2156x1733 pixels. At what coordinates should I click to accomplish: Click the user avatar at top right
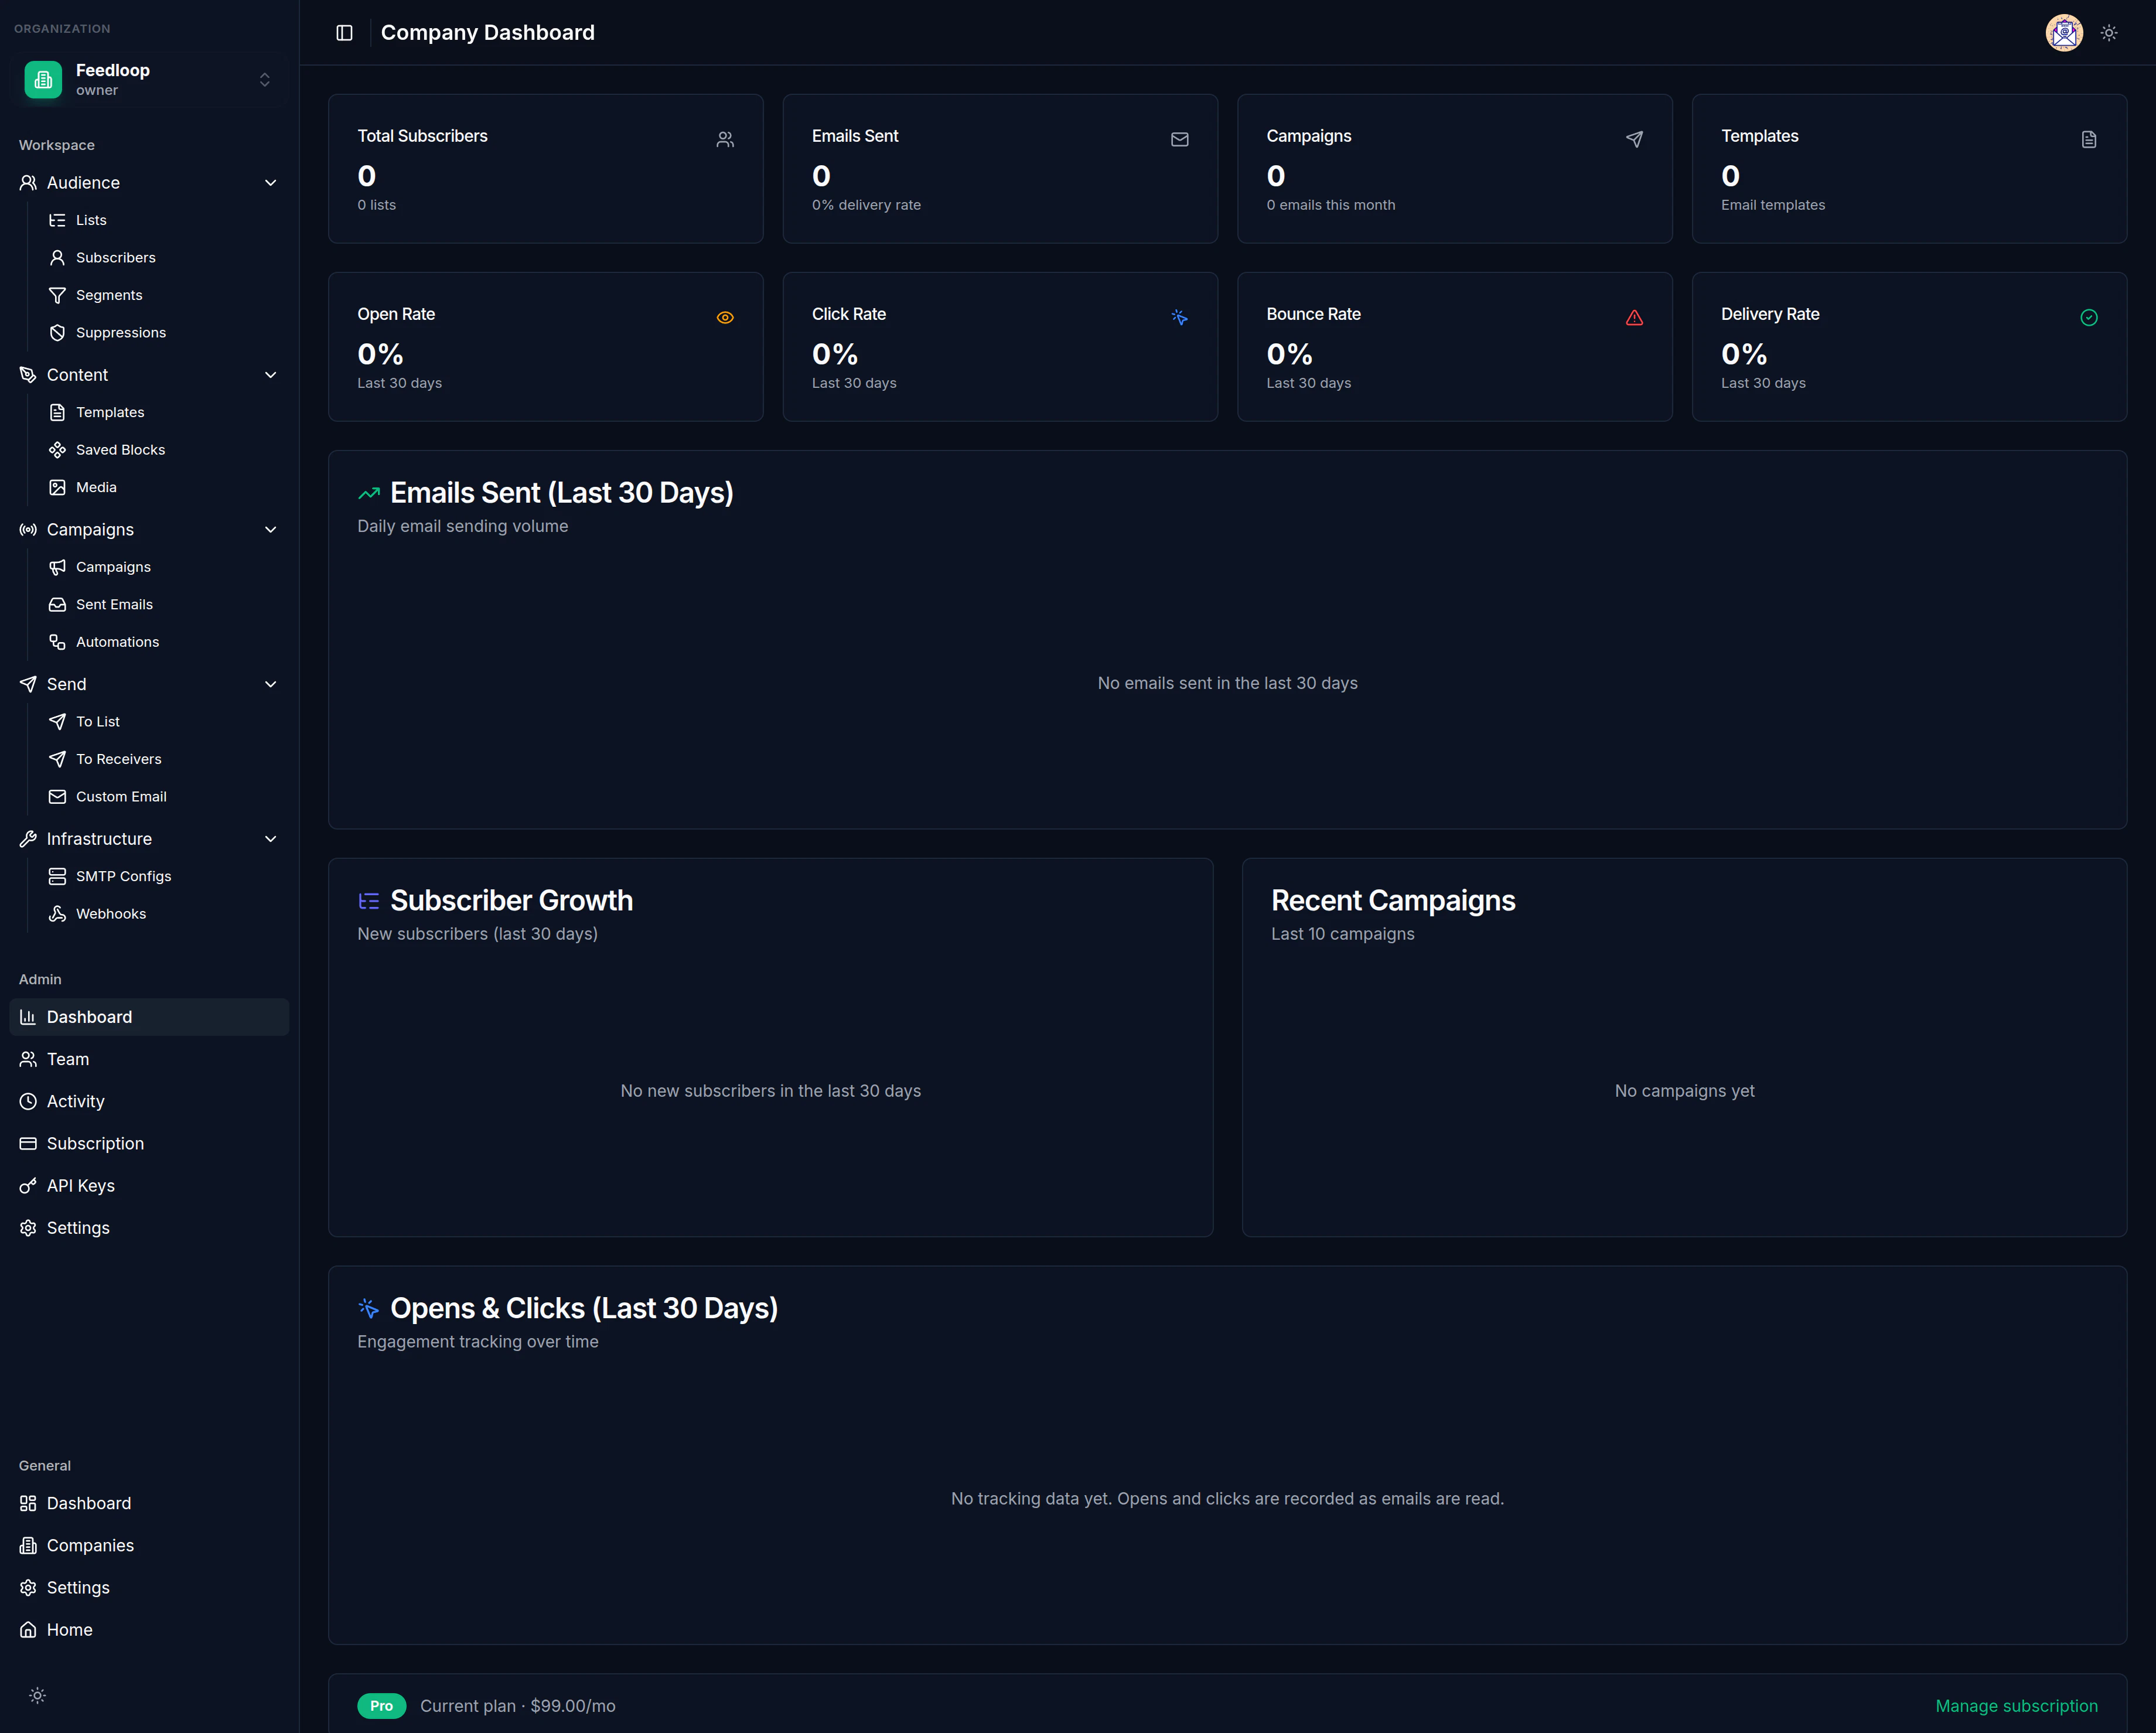pyautogui.click(x=2063, y=32)
